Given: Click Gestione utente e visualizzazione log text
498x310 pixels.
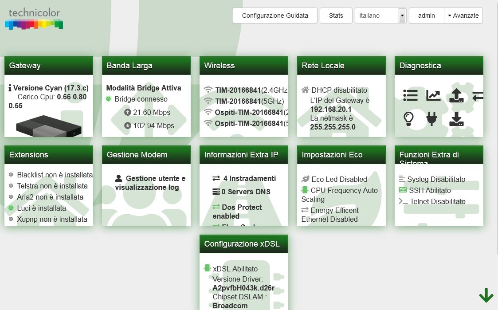Looking at the screenshot, I should [150, 183].
